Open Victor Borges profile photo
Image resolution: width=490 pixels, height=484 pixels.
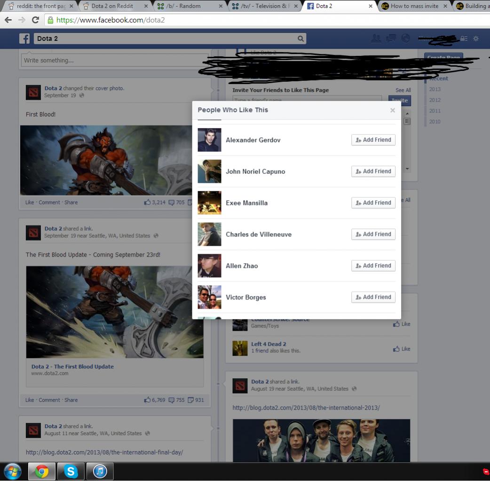click(209, 297)
